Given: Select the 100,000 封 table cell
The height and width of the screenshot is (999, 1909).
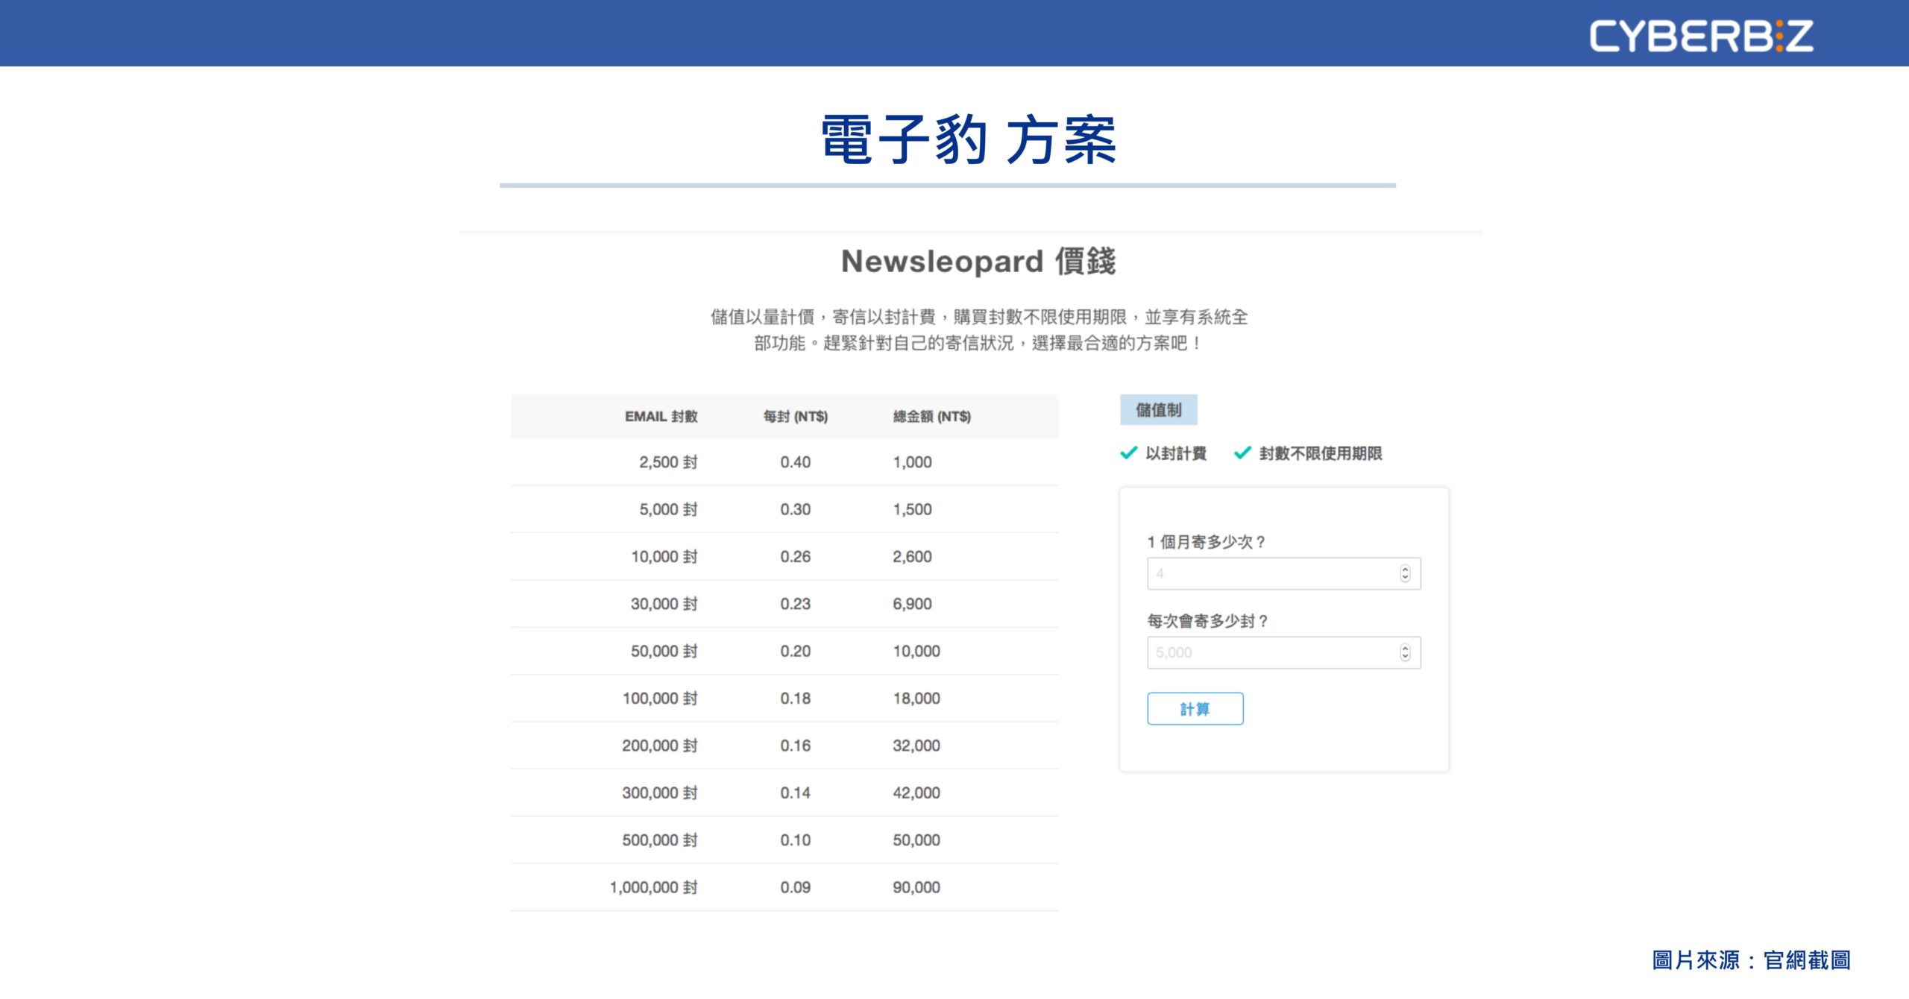Looking at the screenshot, I should tap(660, 698).
